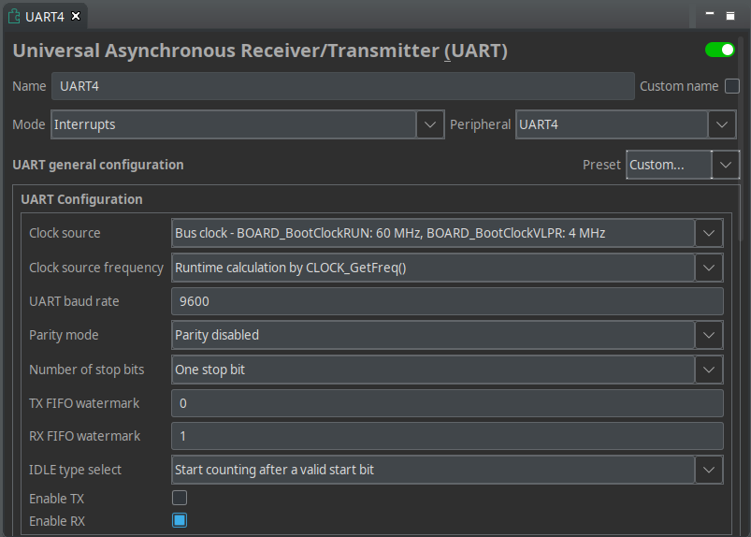Open the Parity mode dropdown

tap(709, 335)
